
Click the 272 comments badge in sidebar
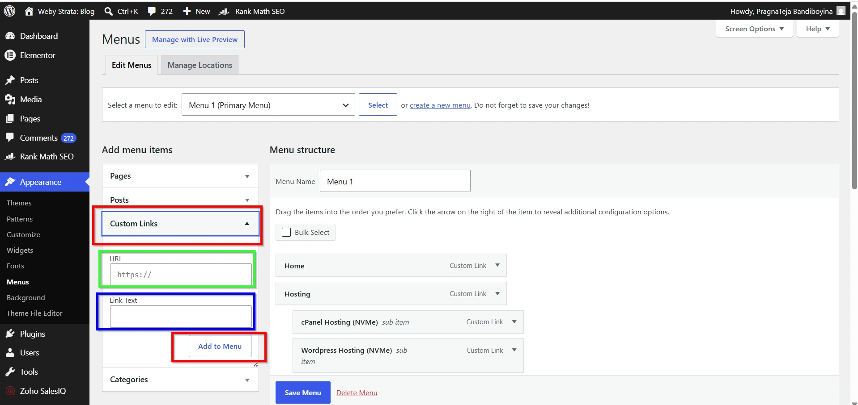[68, 138]
